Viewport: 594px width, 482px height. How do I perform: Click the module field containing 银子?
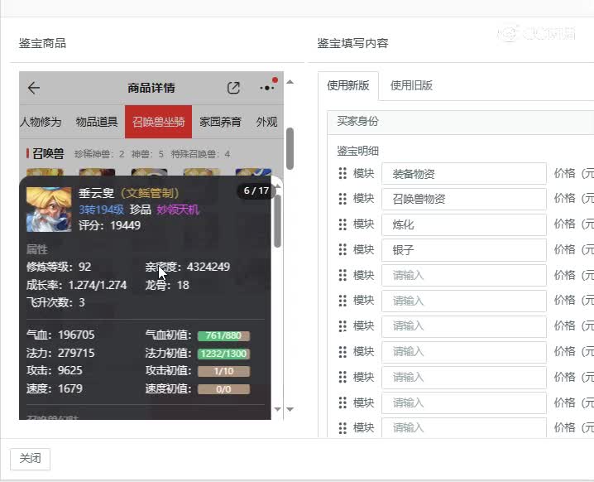[x=464, y=250]
